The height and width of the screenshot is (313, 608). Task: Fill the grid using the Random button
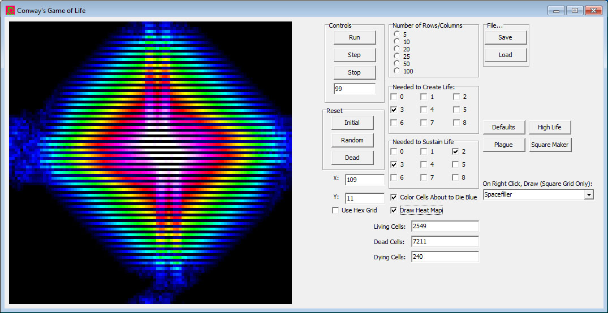coord(352,140)
